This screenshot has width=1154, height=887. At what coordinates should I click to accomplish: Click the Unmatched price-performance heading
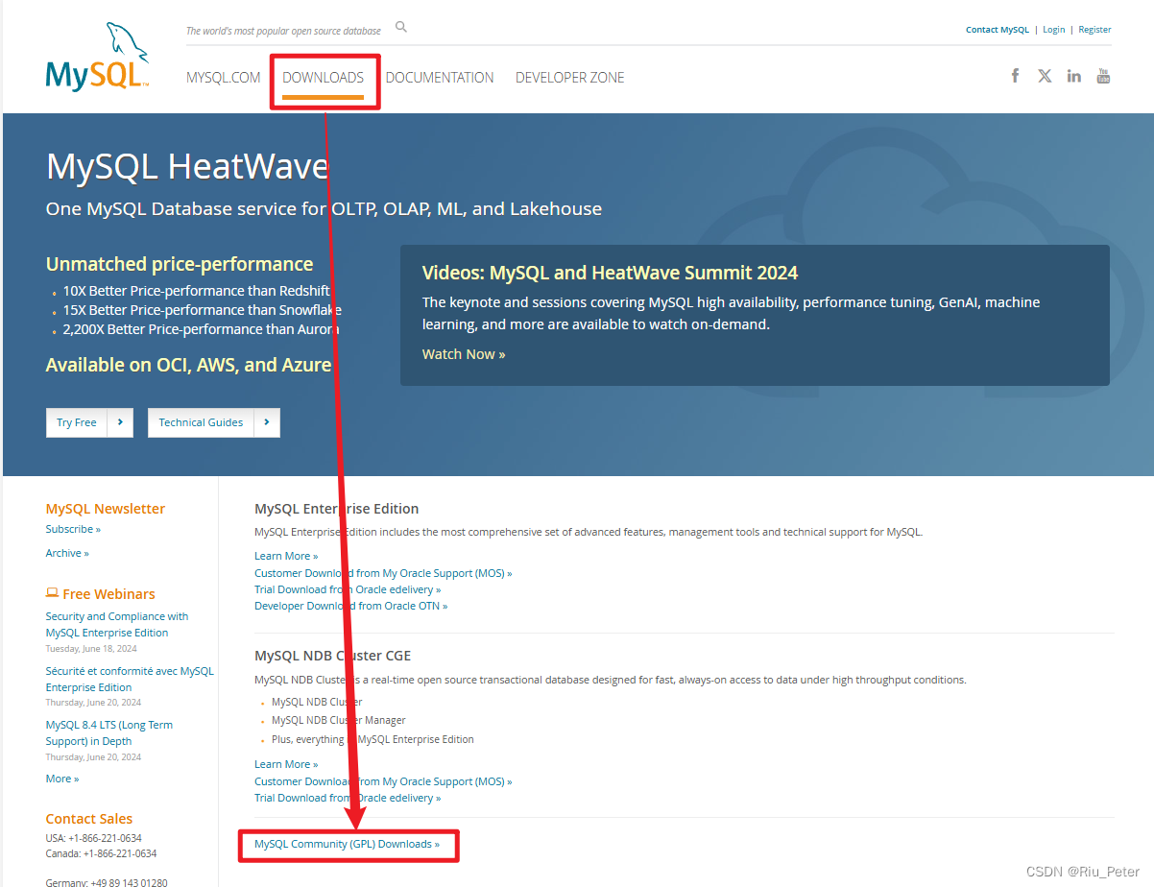(x=180, y=264)
